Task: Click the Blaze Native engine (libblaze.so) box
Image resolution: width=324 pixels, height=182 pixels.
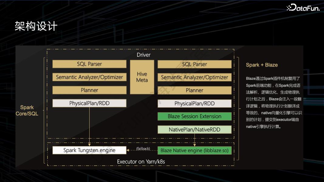Action: pos(194,150)
